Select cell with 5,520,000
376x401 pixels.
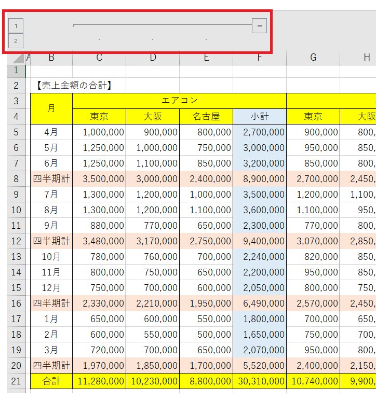(260, 365)
